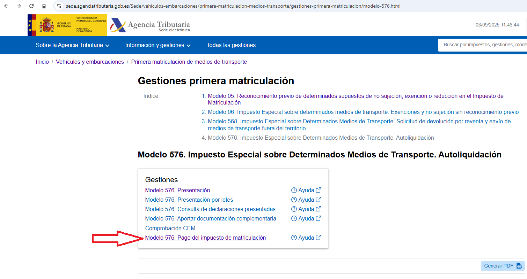Open Ayuda for Pago del impuesto
The image size is (527, 279).
point(306,238)
